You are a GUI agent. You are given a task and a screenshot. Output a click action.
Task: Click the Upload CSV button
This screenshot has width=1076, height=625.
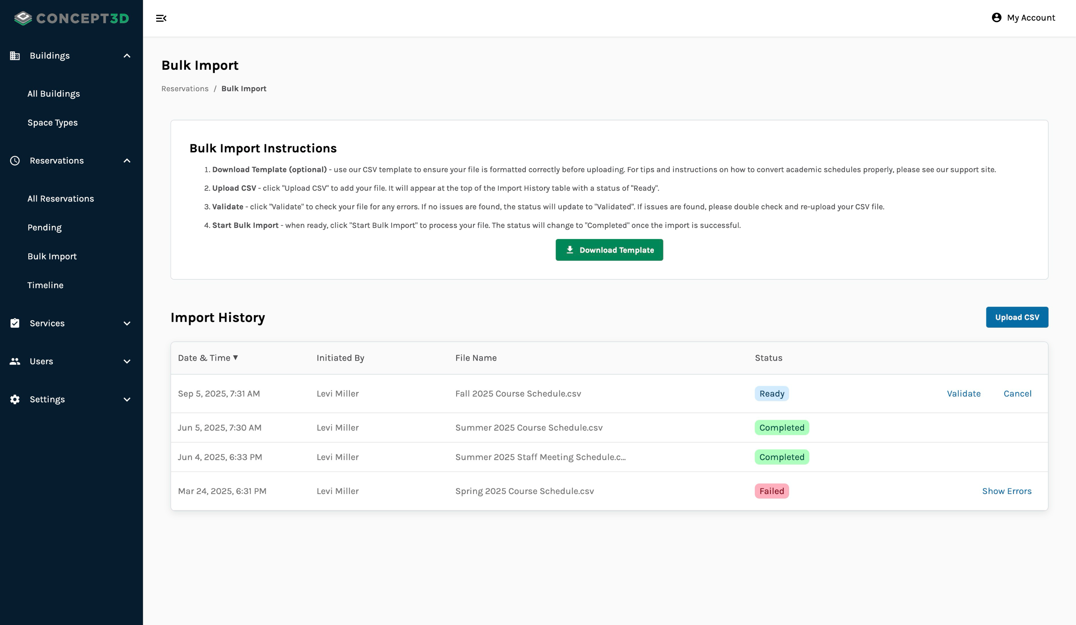coord(1017,317)
